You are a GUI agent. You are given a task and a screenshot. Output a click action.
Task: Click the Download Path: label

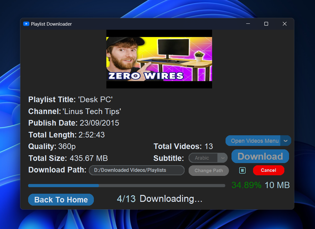coord(57,170)
